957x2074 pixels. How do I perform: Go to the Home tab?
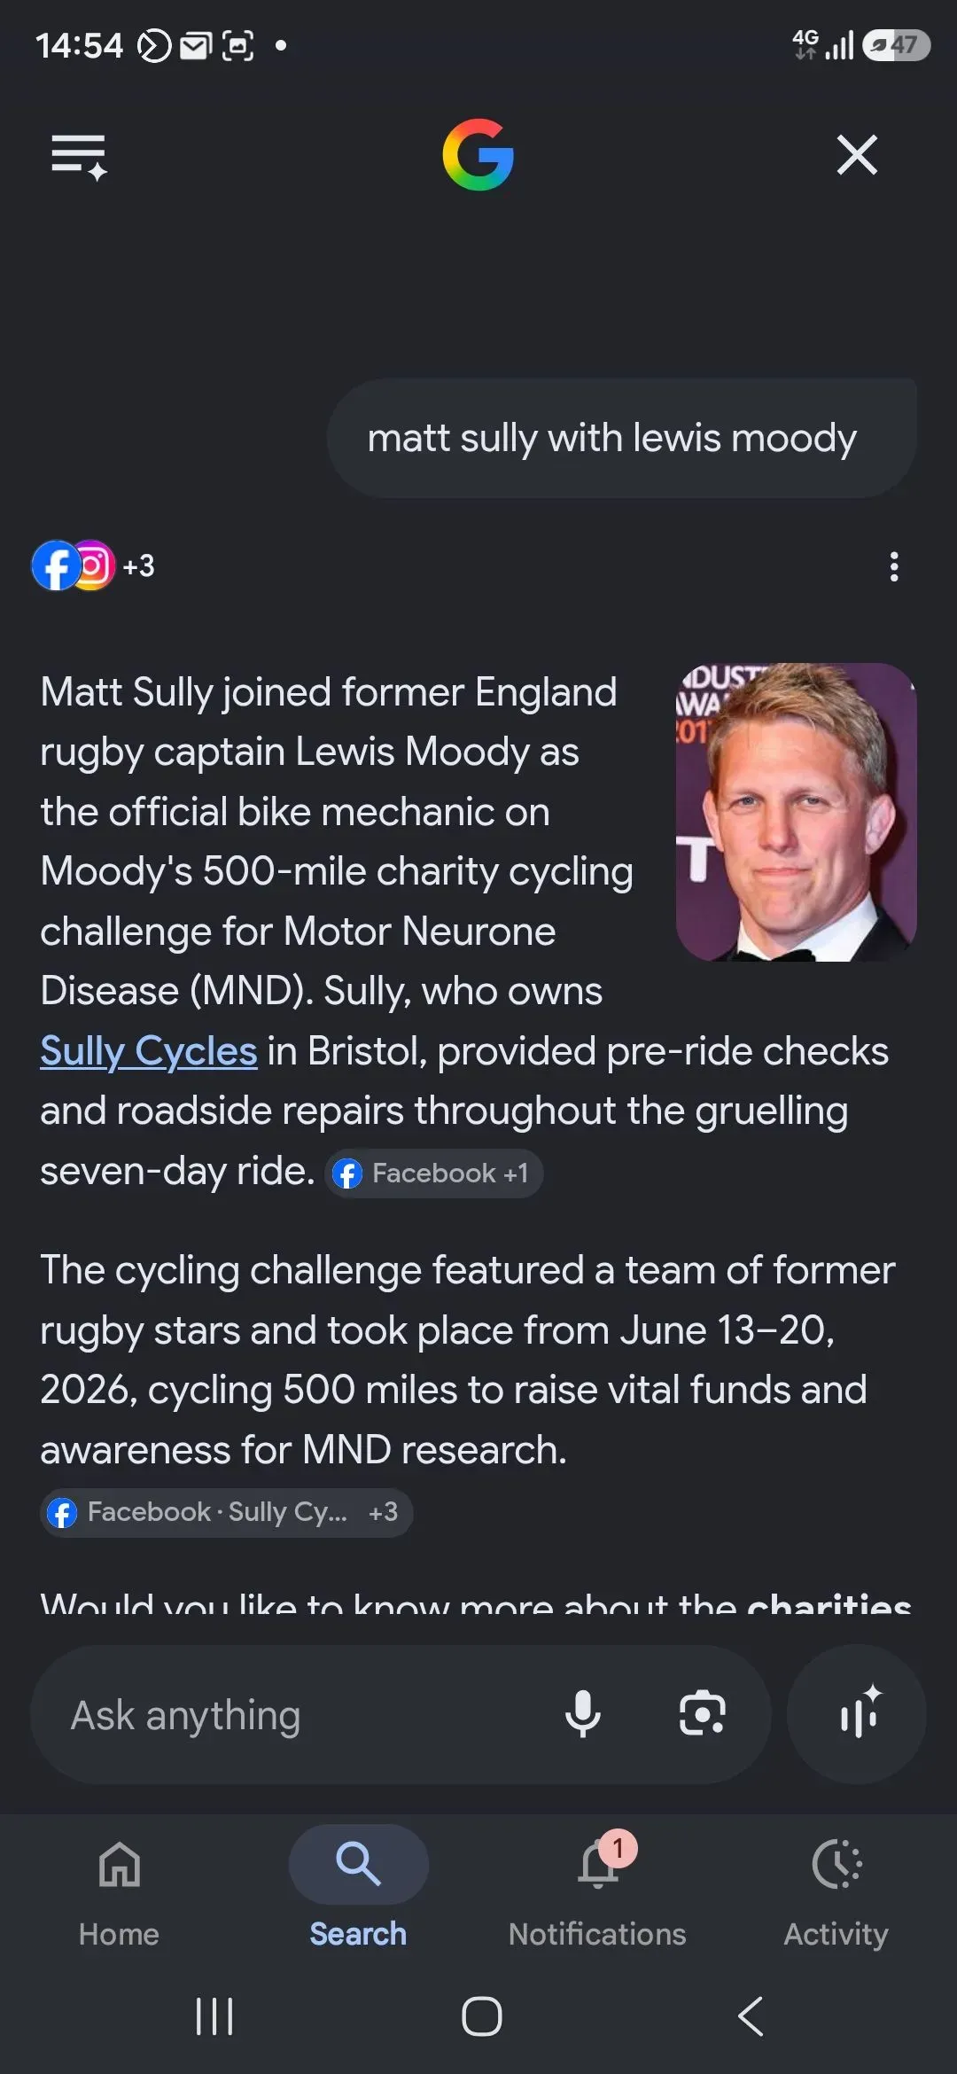(119, 1888)
